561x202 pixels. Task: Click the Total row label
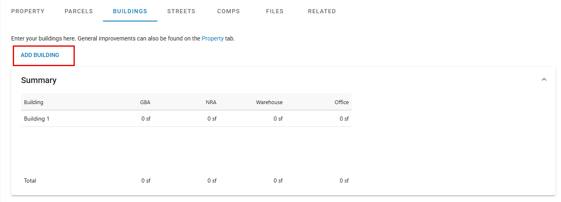pyautogui.click(x=30, y=181)
